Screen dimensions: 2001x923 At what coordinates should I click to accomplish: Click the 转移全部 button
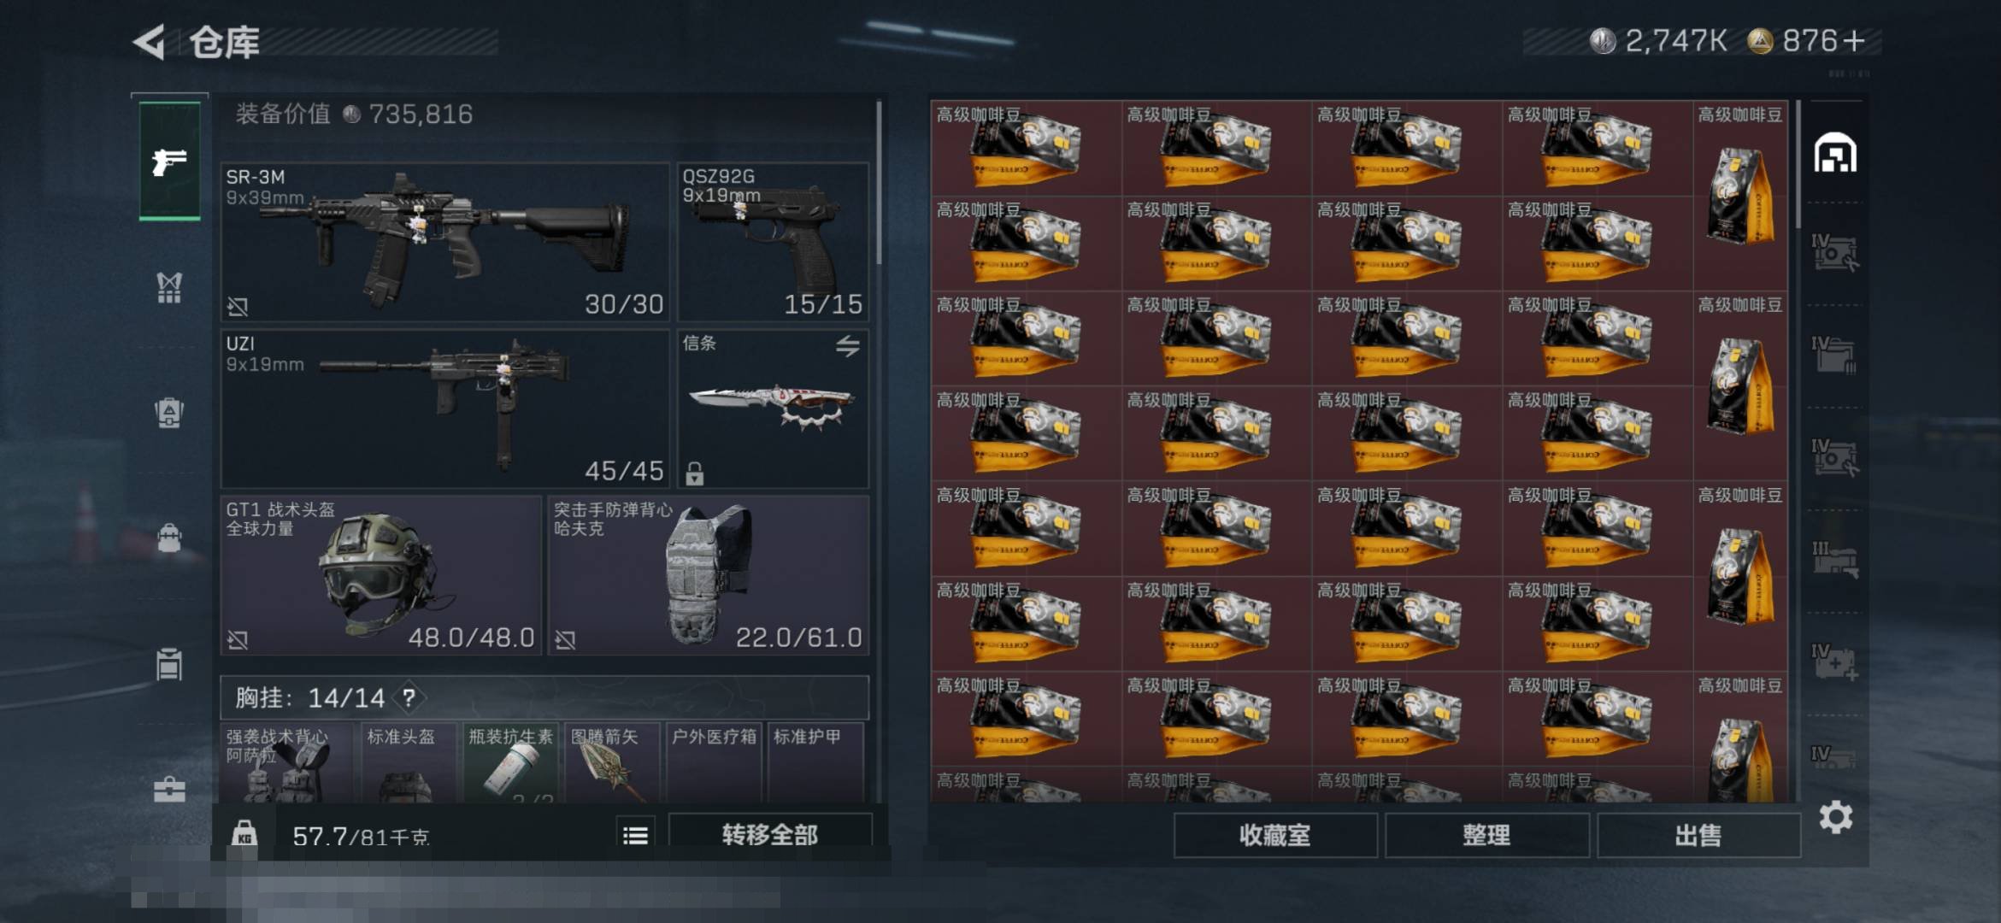pyautogui.click(x=770, y=834)
